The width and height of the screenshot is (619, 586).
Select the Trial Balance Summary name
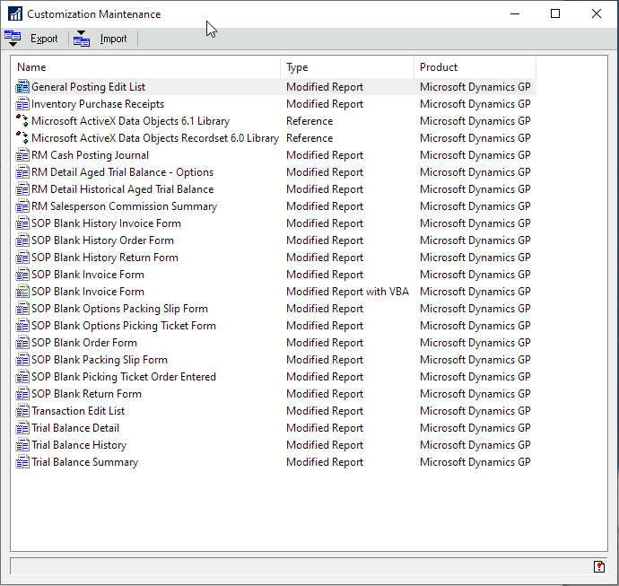(x=85, y=462)
